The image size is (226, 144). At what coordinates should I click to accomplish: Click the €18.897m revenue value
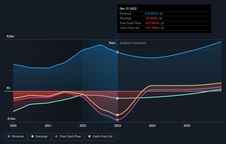pos(152,13)
